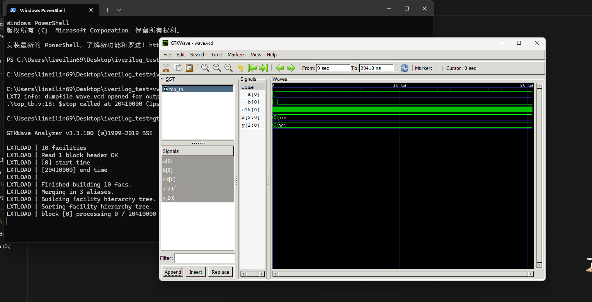The width and height of the screenshot is (592, 302).
Task: Find previous edge green left arrow
Action: coord(280,68)
